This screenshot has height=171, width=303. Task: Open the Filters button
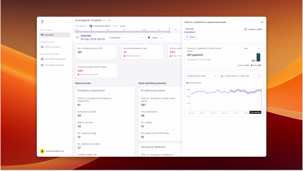point(191,37)
